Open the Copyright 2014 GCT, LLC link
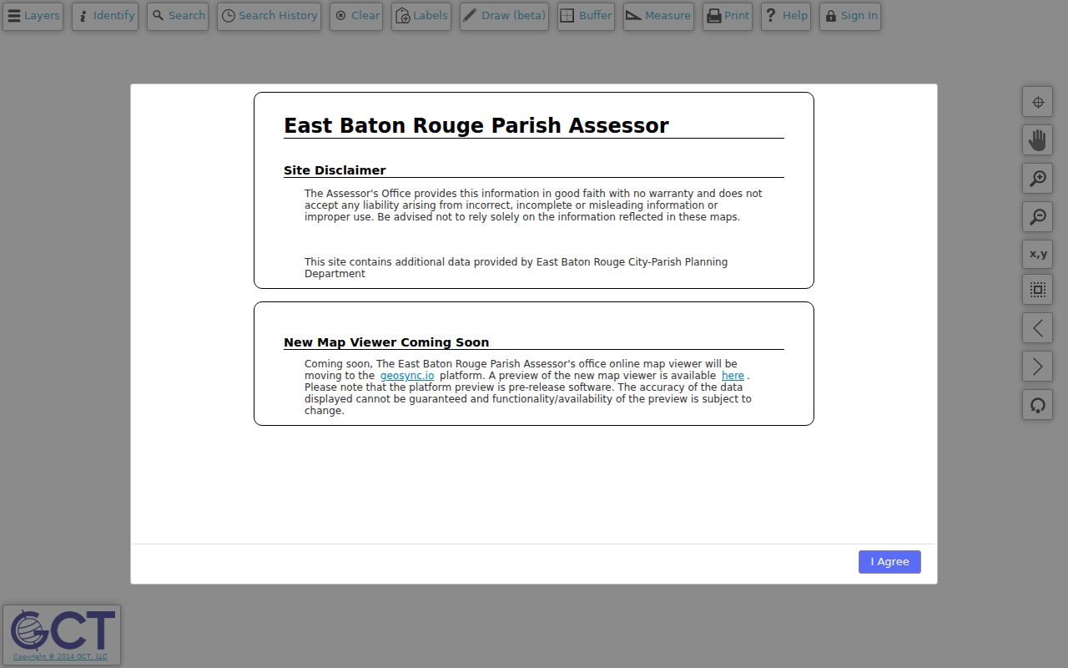Screen dimensions: 1068x668 click(60, 657)
